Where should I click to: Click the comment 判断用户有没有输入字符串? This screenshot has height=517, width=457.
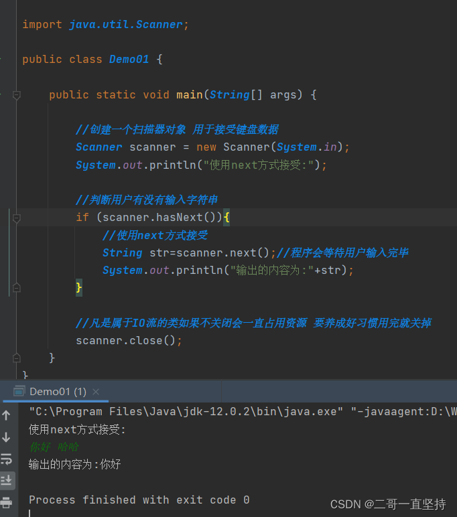pos(147,200)
